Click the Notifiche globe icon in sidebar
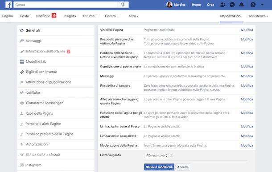Viewport: 272px width, 172px height. point(22,92)
